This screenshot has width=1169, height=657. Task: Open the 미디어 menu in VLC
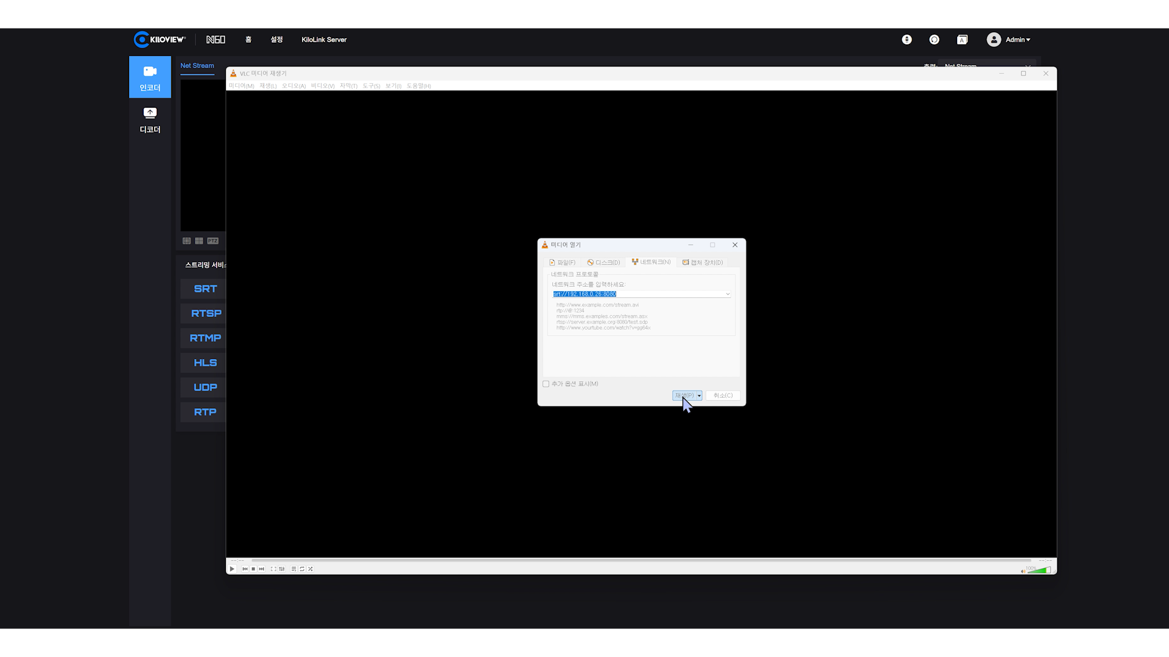[x=241, y=86]
